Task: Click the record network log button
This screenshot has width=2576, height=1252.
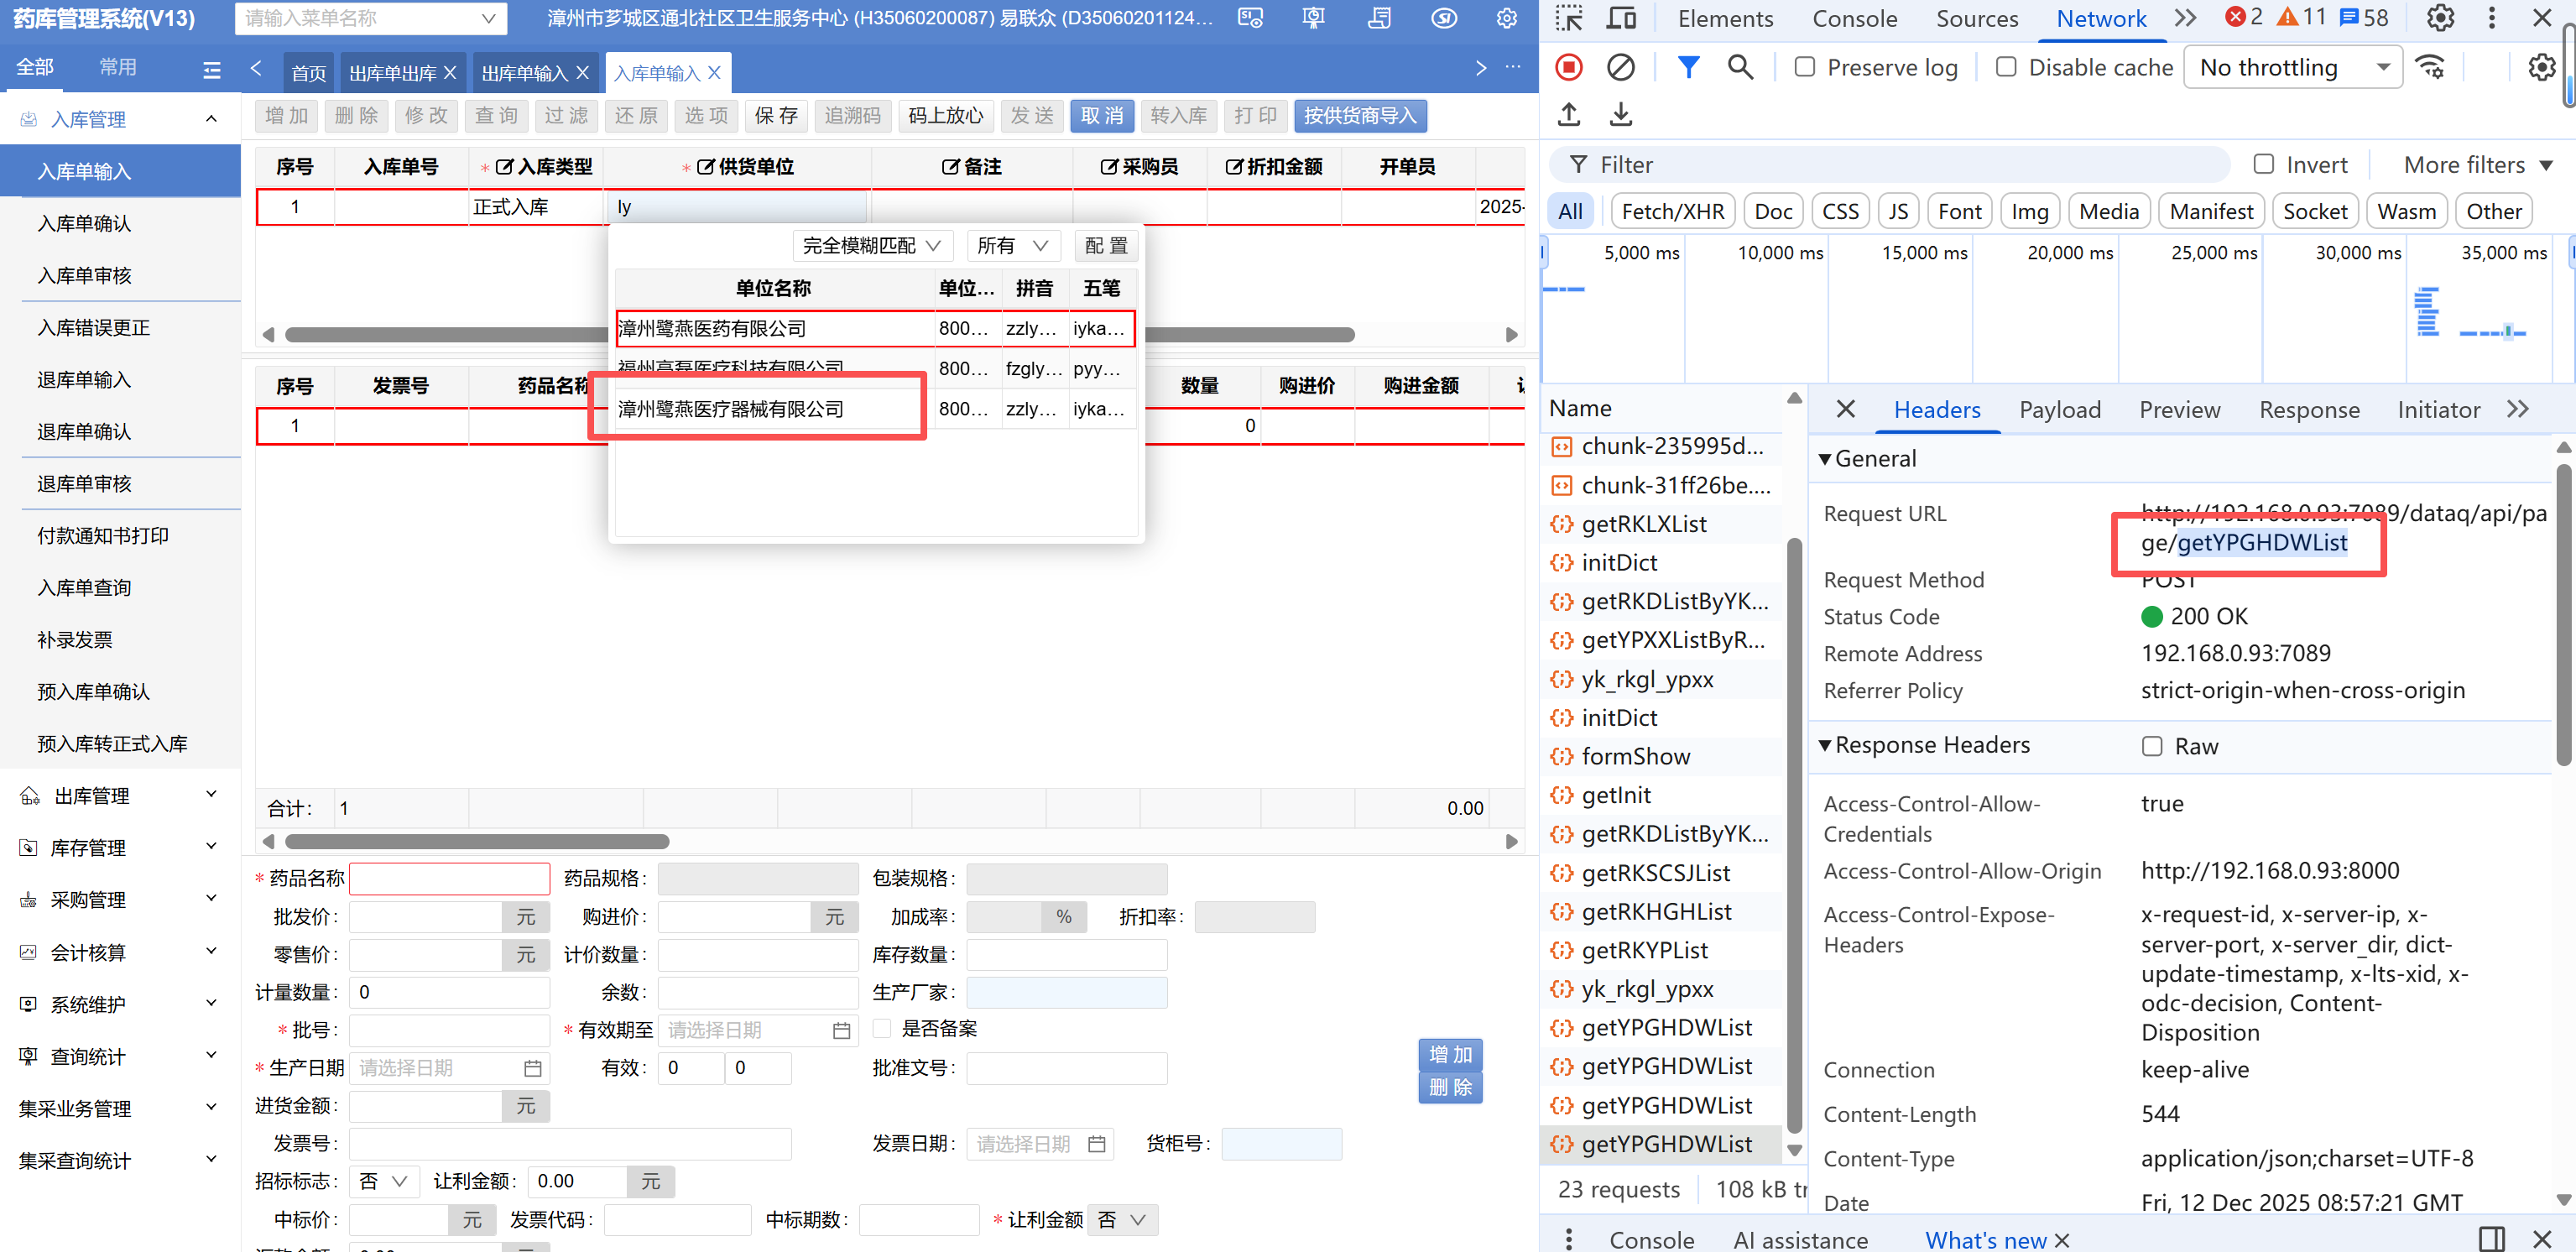Action: click(x=1568, y=67)
